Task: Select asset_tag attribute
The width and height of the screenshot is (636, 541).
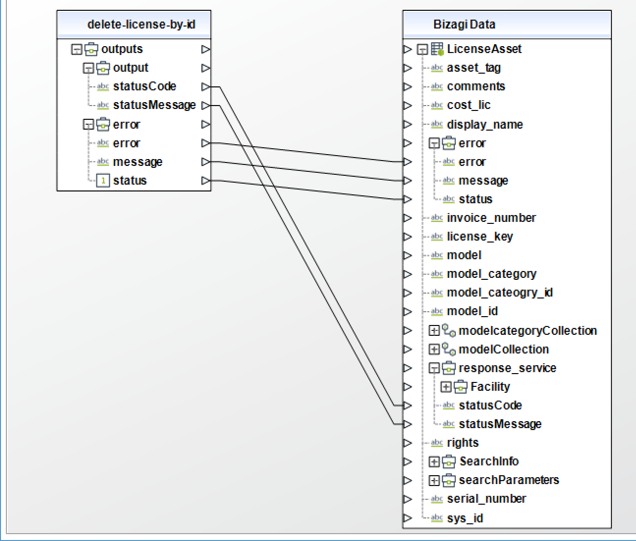Action: coord(474,68)
